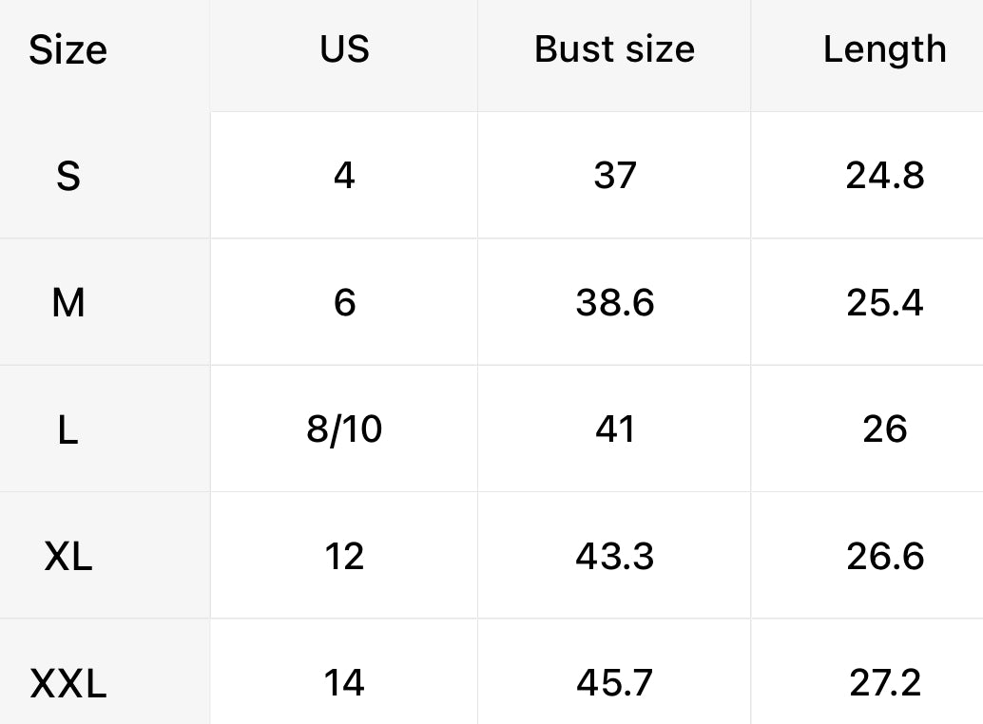Screen dimensions: 983x724
Task: Click length 25.4 cell
Action: pos(884,303)
